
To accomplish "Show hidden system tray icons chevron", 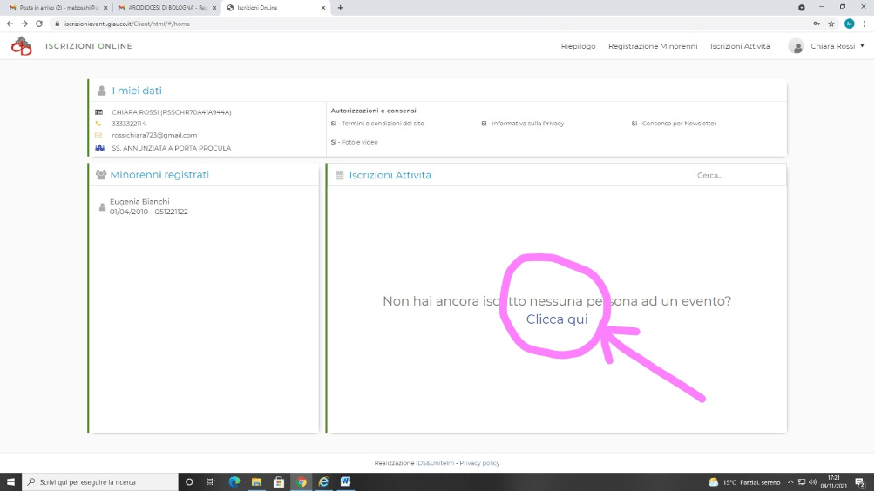I will tap(790, 481).
